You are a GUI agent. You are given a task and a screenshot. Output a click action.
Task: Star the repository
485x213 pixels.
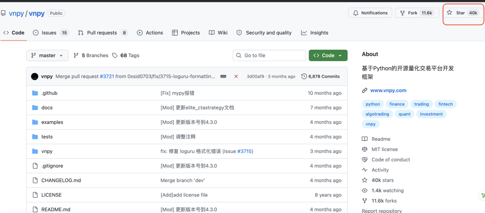point(463,13)
